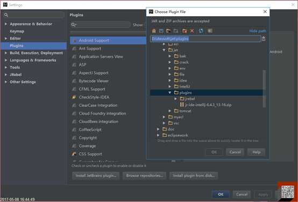Click Install plugin from disk button

click(194, 176)
